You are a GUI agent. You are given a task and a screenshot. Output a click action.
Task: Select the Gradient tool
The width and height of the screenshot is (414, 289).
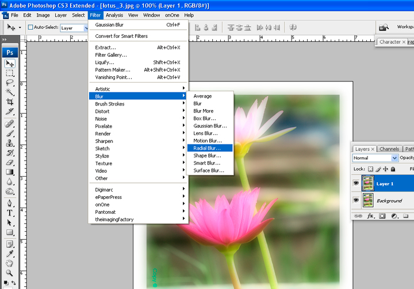click(x=10, y=171)
